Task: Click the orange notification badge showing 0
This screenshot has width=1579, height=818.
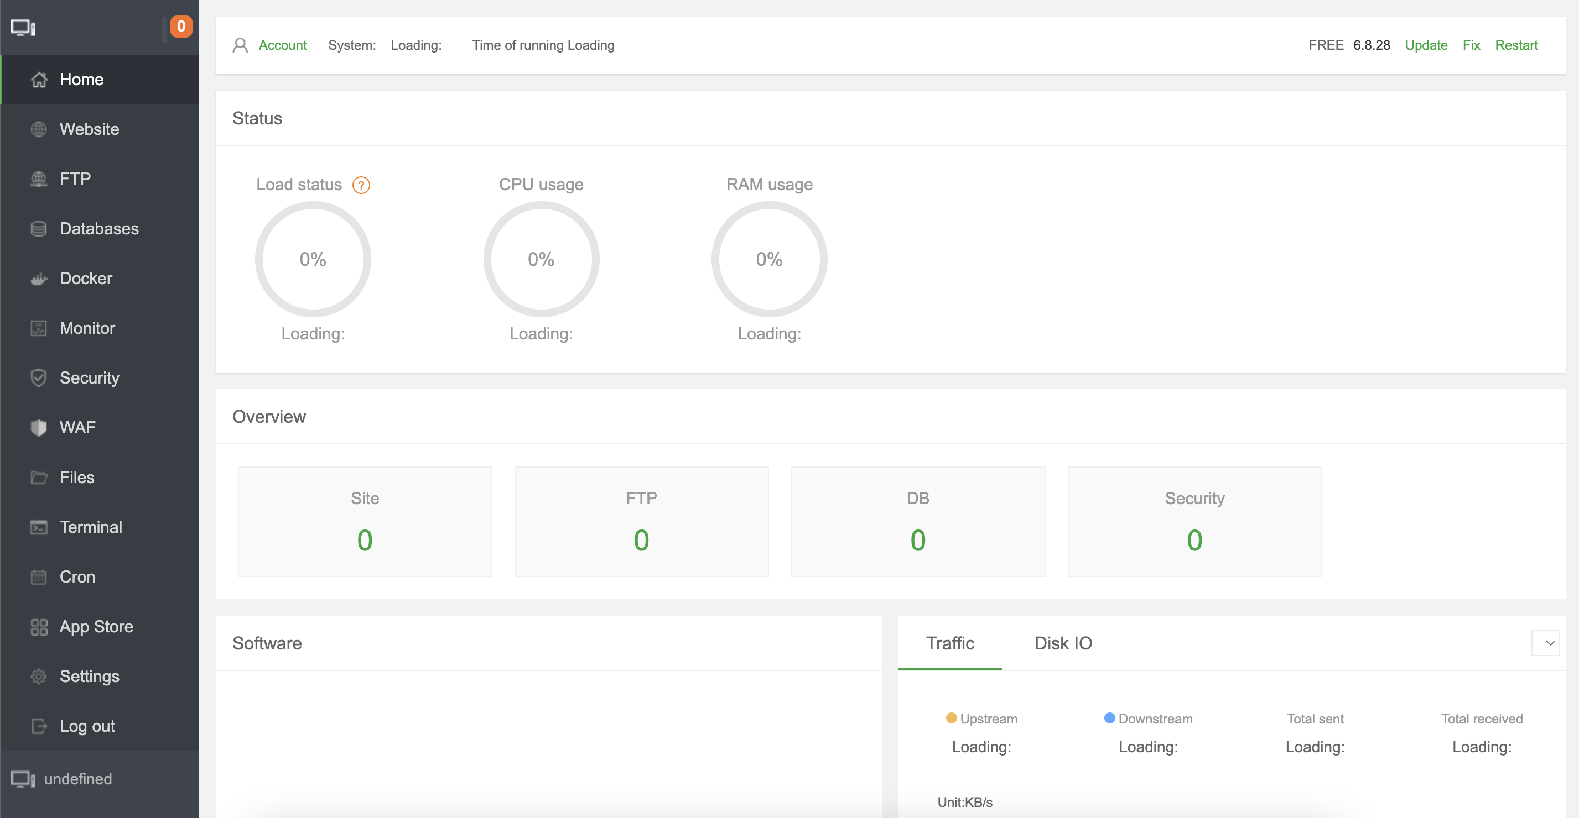Action: [181, 27]
